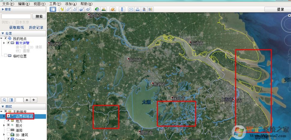
Task: Open the 编辑 menu
Action: point(24,4)
